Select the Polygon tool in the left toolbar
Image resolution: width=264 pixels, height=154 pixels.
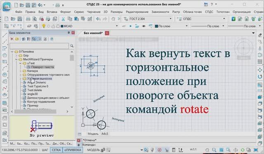click(5, 55)
